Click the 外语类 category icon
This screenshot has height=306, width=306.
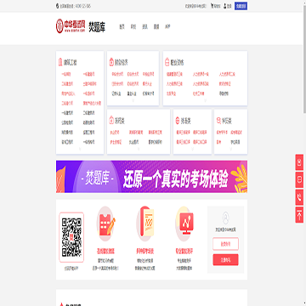tap(178, 121)
